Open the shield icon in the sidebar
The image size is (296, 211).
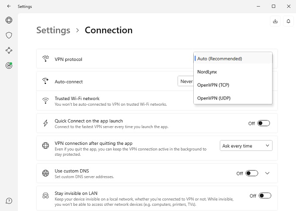(x=9, y=35)
